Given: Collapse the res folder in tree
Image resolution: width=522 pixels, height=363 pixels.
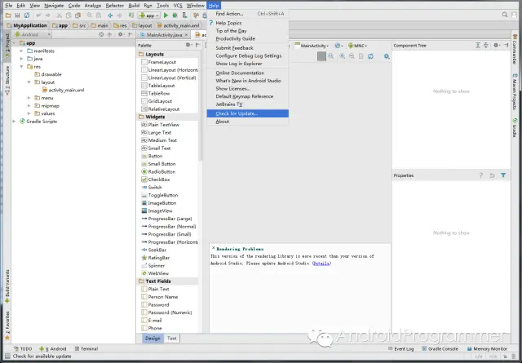Looking at the screenshot, I should [22, 67].
